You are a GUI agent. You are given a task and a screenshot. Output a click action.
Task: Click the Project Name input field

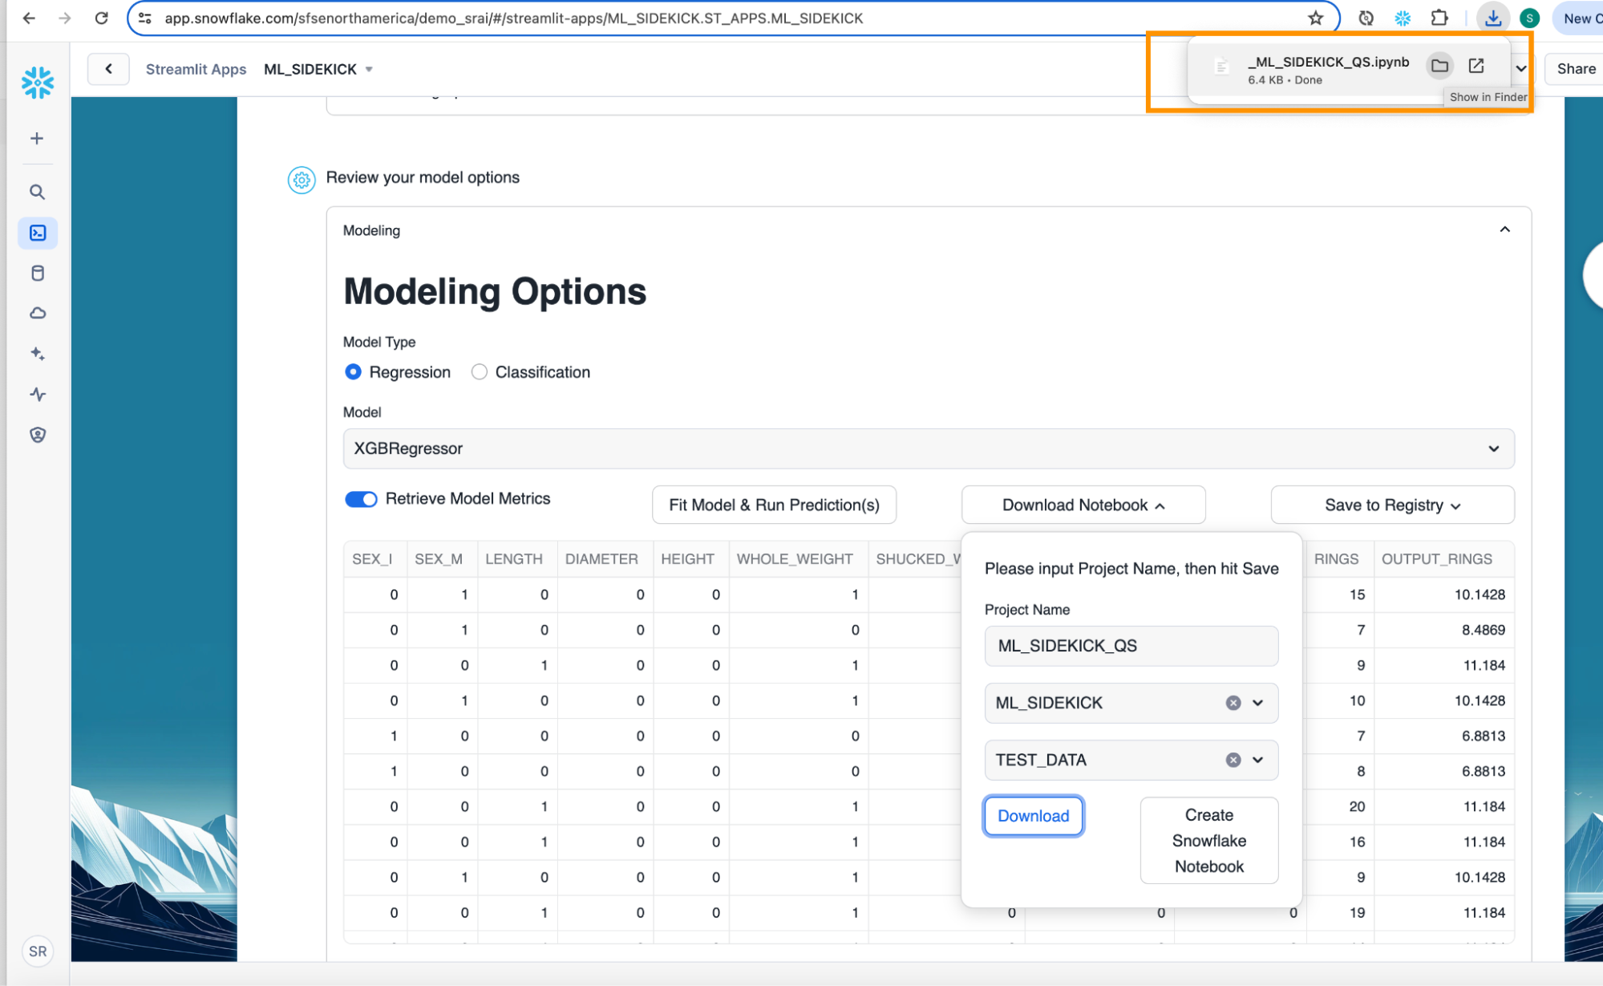click(x=1131, y=646)
